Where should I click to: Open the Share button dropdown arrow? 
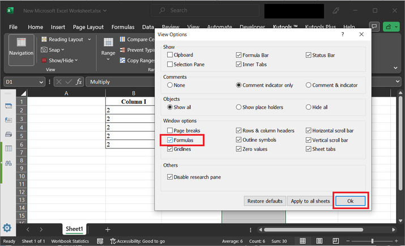click(396, 27)
